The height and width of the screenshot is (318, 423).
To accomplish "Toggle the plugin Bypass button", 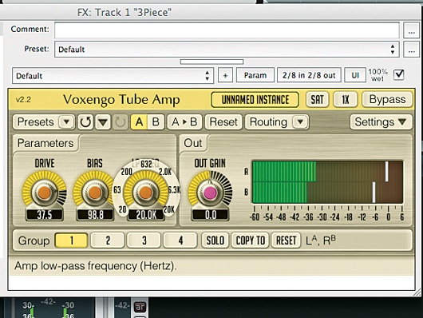I will pyautogui.click(x=387, y=99).
